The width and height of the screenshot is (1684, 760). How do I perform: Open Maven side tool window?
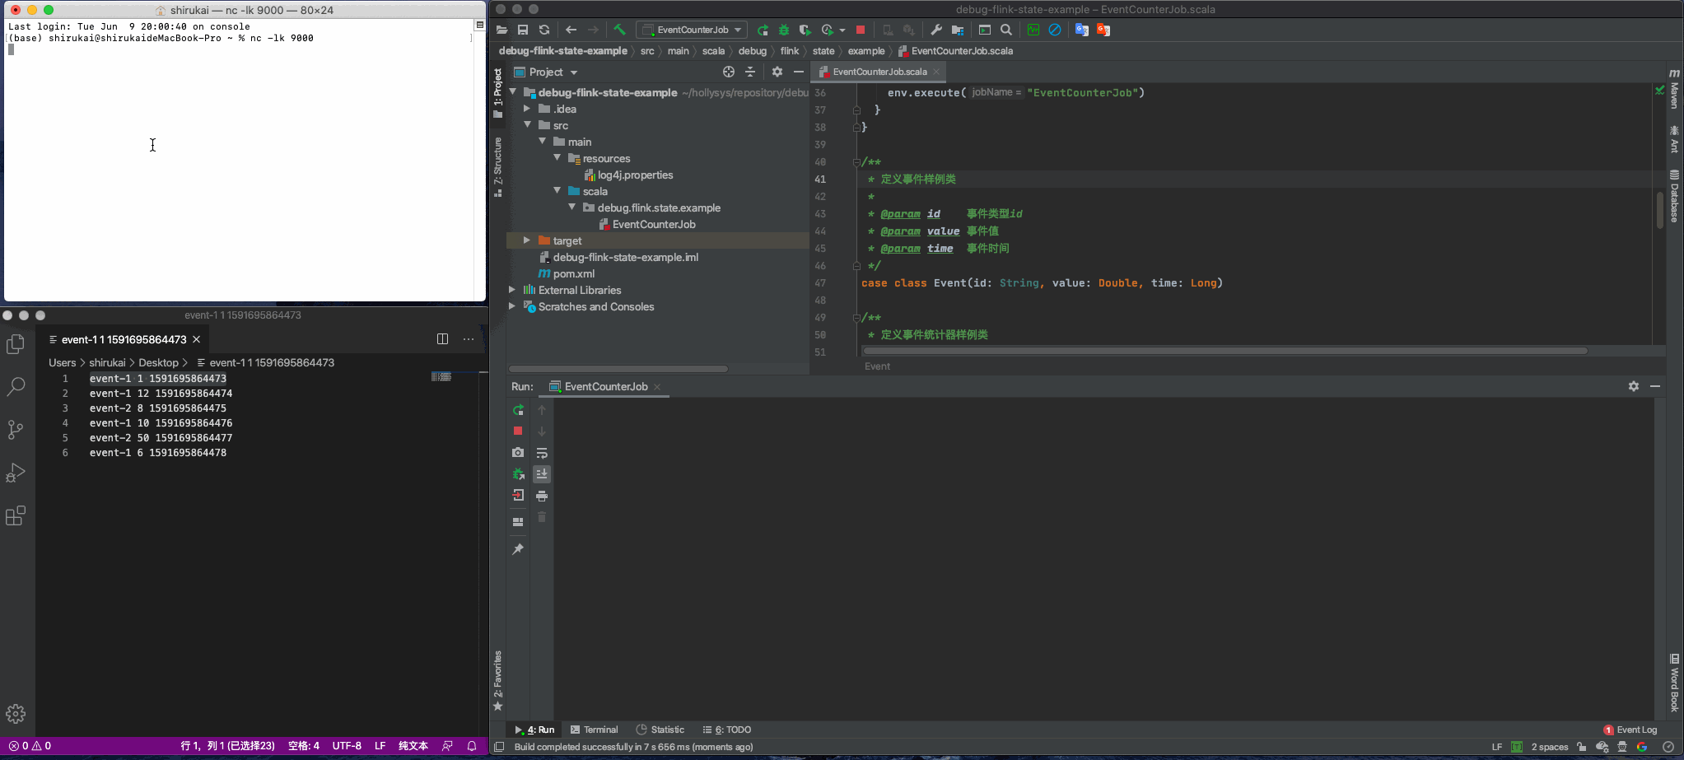click(1674, 89)
